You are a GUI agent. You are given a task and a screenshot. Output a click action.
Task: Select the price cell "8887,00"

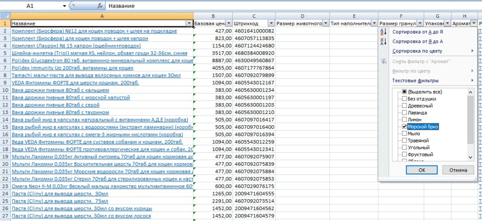[213, 60]
